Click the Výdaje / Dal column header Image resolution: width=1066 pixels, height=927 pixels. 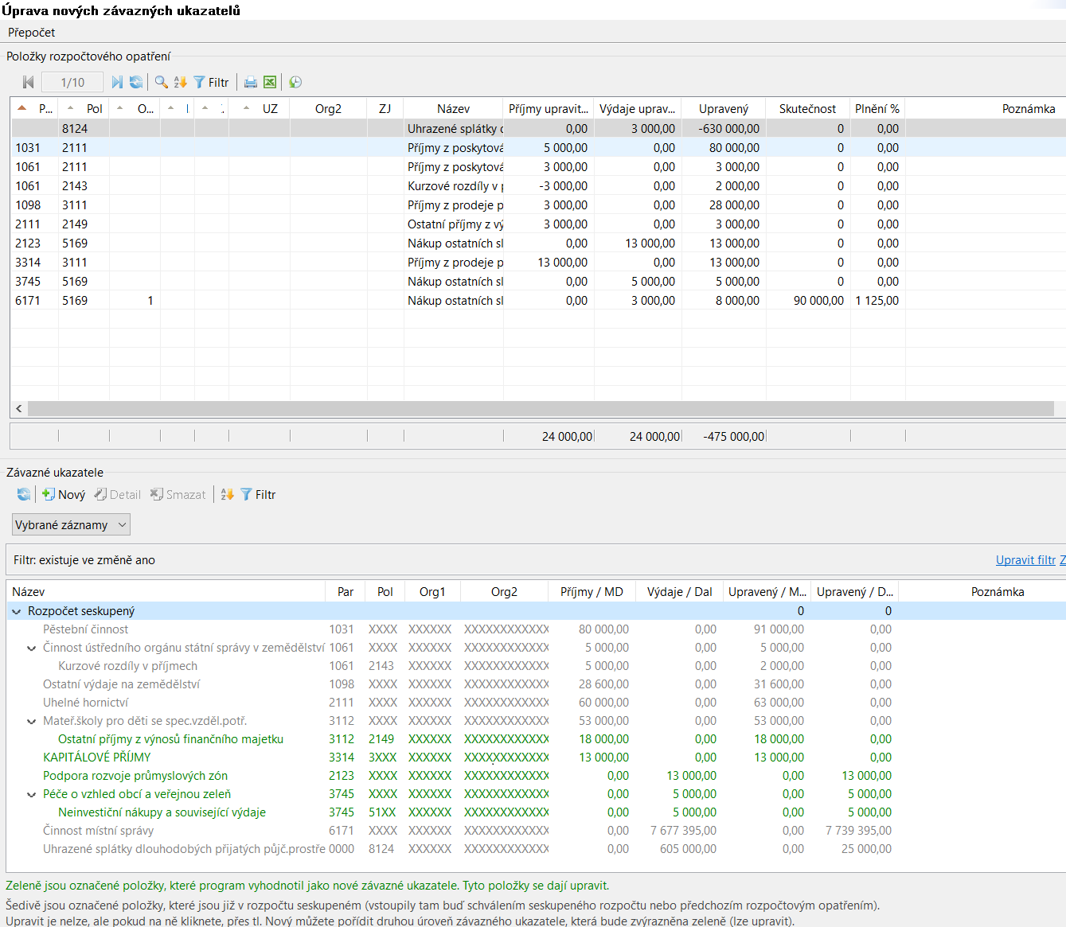679,591
